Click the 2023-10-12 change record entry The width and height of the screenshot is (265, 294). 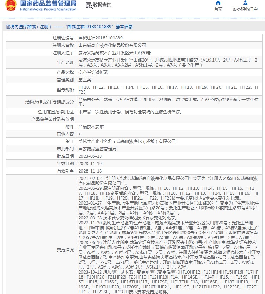pyautogui.click(x=169, y=282)
